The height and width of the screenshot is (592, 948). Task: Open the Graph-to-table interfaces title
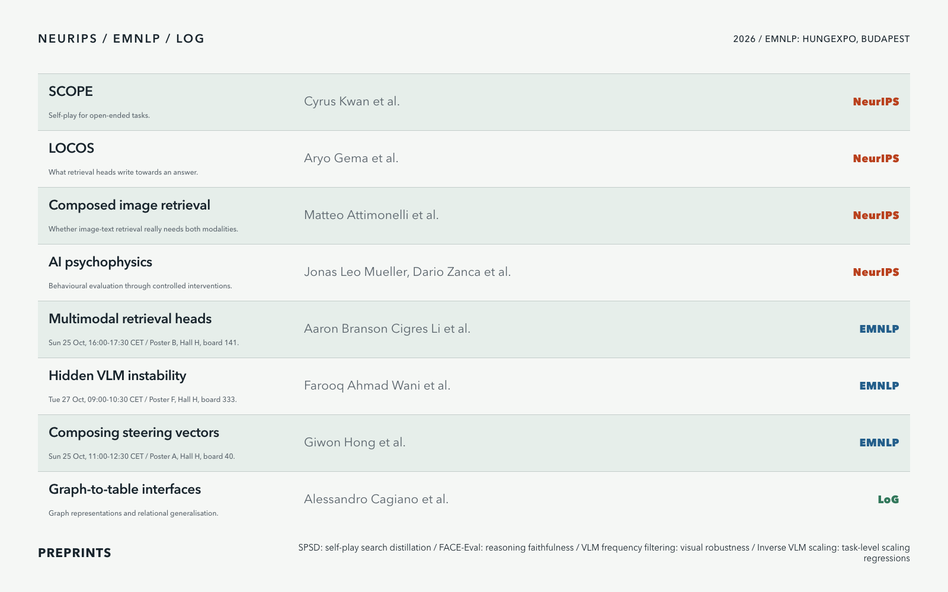[124, 489]
